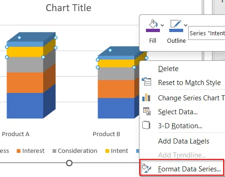Select the Product A axis label

[x=16, y=134]
